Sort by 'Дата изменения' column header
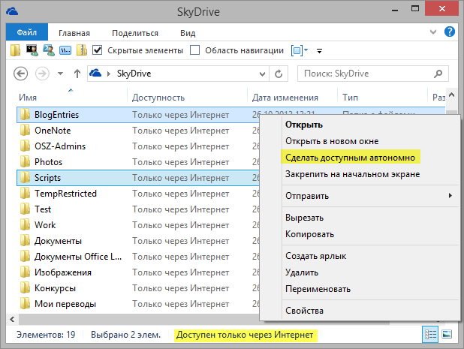The image size is (464, 349). pos(292,97)
